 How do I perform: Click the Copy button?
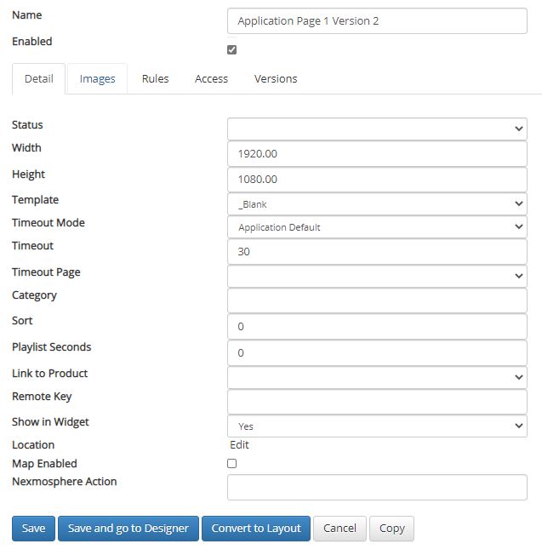[392, 528]
